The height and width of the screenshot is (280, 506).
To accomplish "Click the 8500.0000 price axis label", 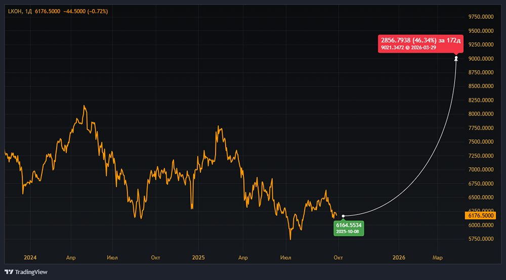I will pyautogui.click(x=481, y=86).
